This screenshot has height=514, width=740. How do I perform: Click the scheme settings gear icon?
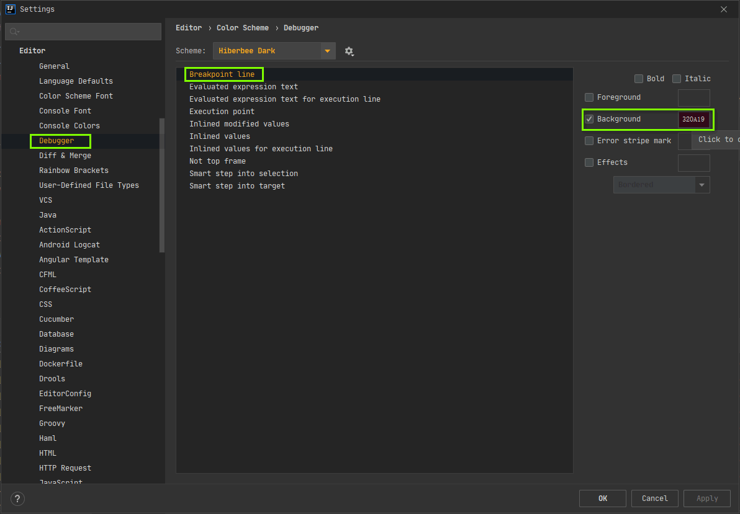349,51
